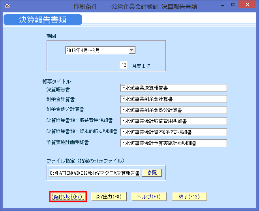Click the ファイル指定 section label

click(x=85, y=161)
